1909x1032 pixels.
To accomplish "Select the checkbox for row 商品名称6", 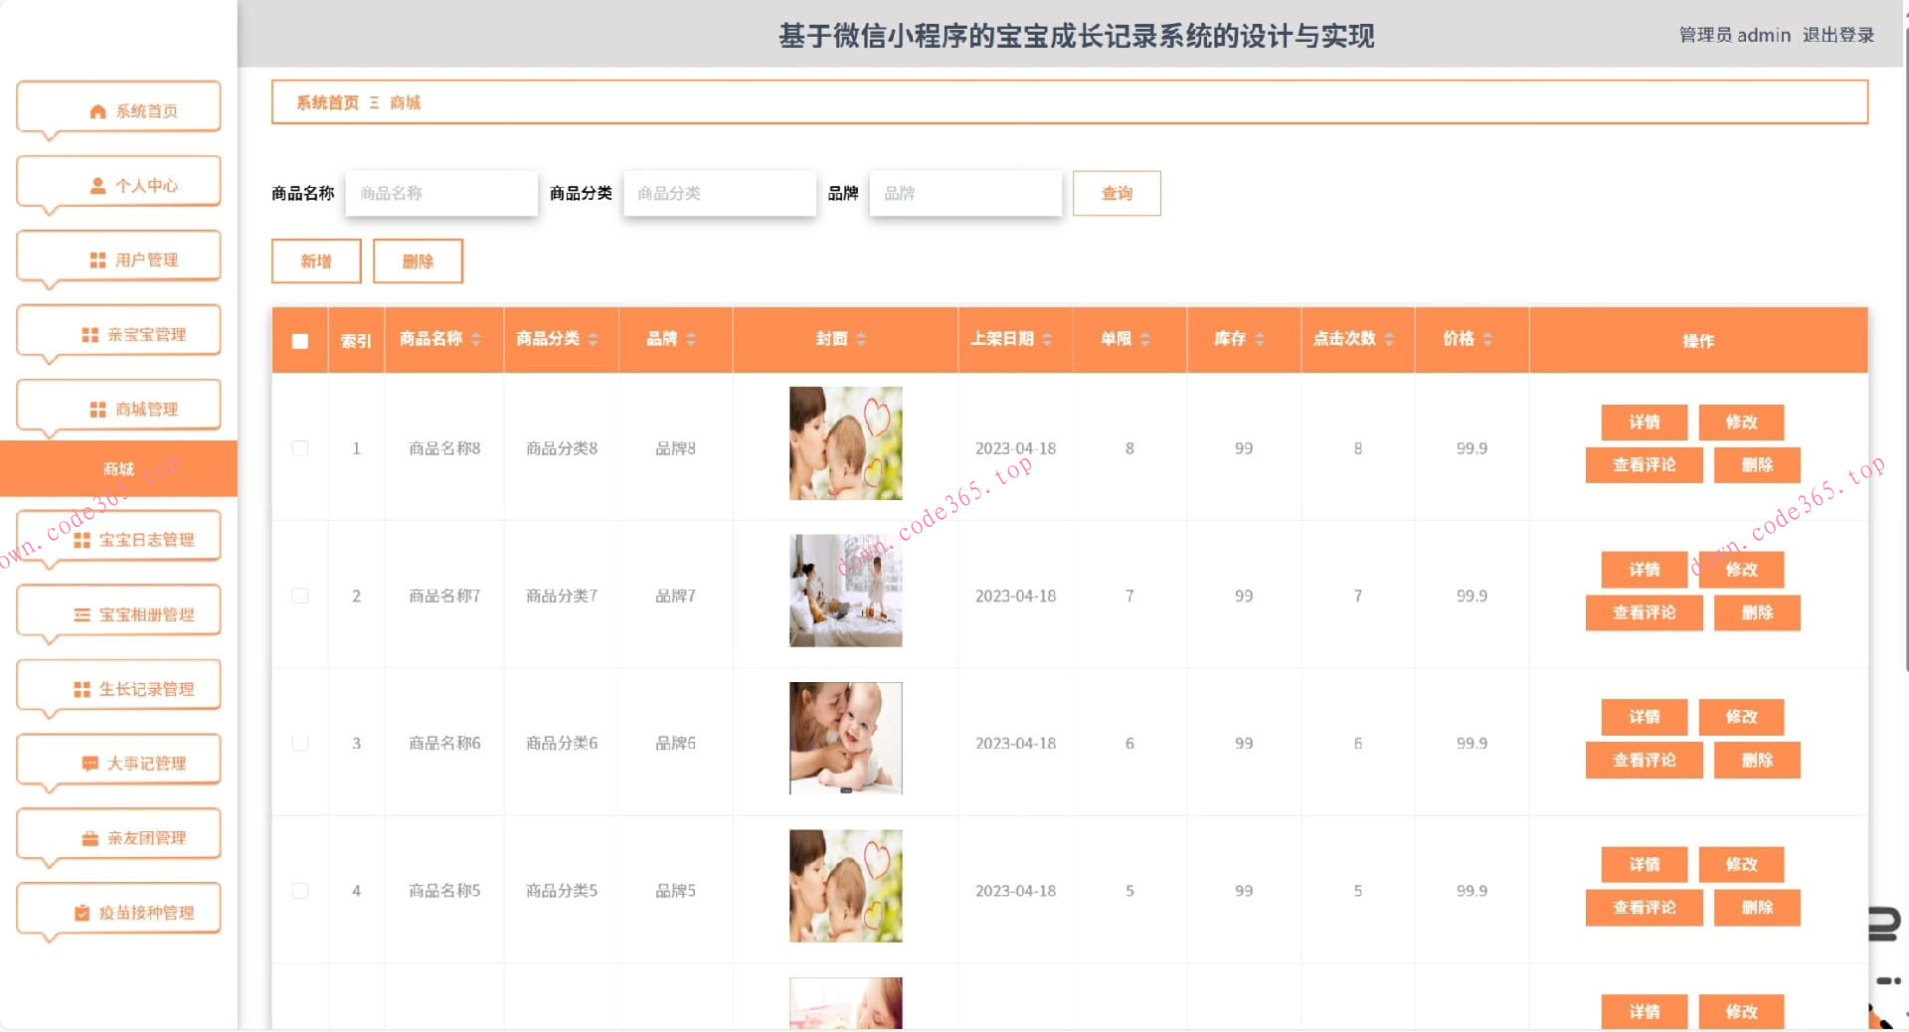I will (300, 744).
